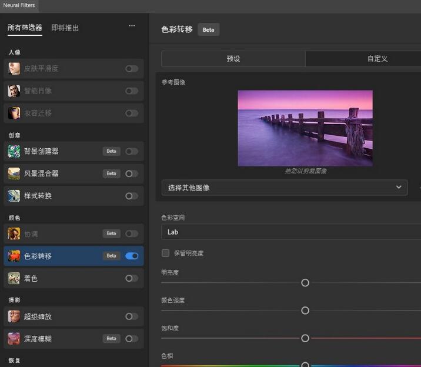Click the 智能肖像 filter icon

click(x=14, y=91)
